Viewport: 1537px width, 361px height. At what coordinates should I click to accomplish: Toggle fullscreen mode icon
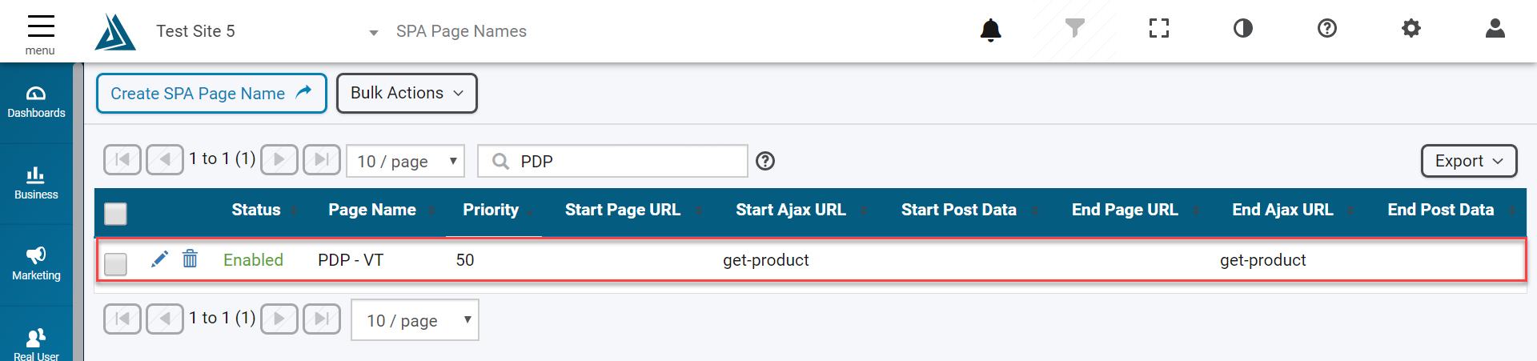[x=1158, y=29]
